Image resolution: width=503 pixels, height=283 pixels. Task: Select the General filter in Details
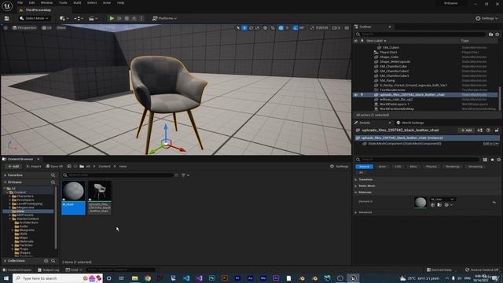coord(364,167)
